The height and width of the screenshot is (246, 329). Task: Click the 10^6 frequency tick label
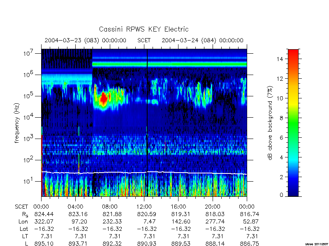(29, 75)
